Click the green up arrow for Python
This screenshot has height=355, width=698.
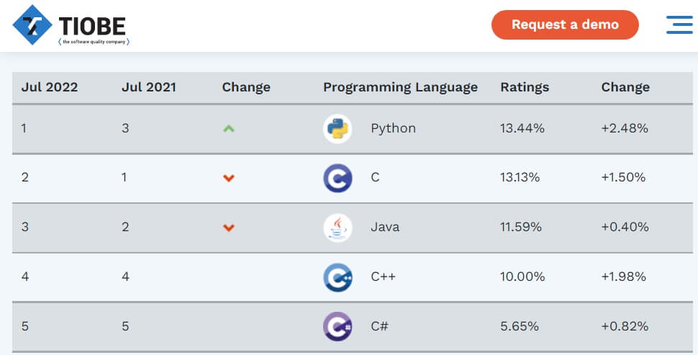coord(229,129)
